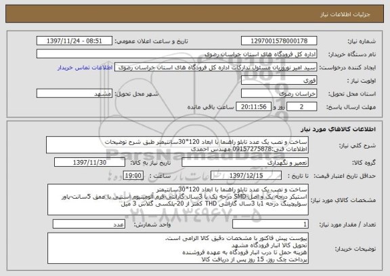The height and width of the screenshot is (276, 390).
Task: Click the remaining days box showing 2
Action: pyautogui.click(x=301, y=107)
